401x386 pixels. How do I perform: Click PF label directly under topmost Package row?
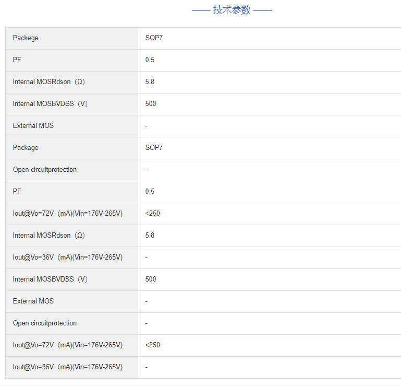click(x=17, y=60)
